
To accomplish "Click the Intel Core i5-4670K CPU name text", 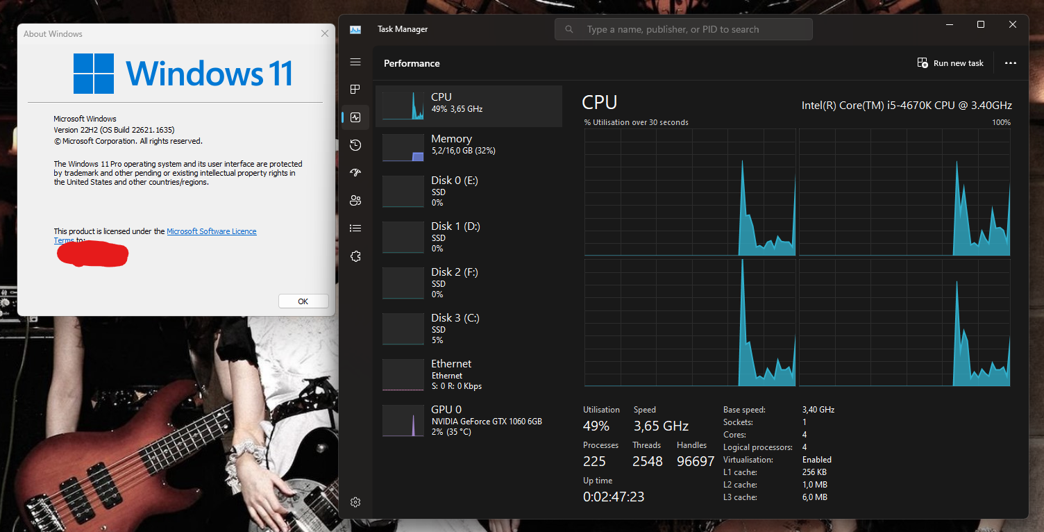I will pyautogui.click(x=907, y=106).
